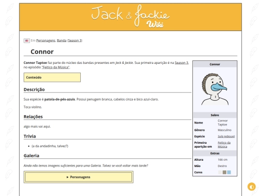The height and width of the screenshot is (196, 261).
Task: Click the gallery placeholder italic text
Action: [86, 166]
